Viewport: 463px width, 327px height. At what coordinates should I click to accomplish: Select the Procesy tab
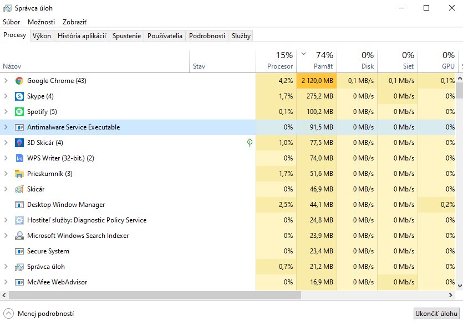click(x=15, y=35)
